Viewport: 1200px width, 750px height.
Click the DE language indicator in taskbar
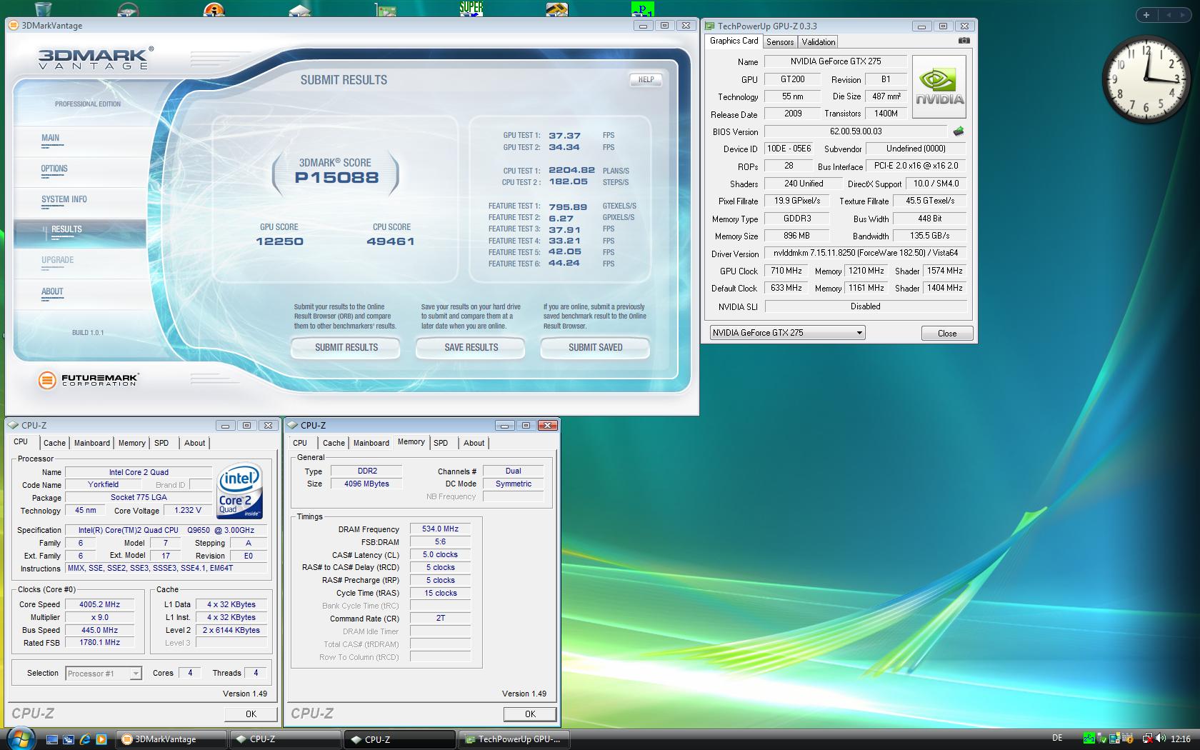(1057, 739)
